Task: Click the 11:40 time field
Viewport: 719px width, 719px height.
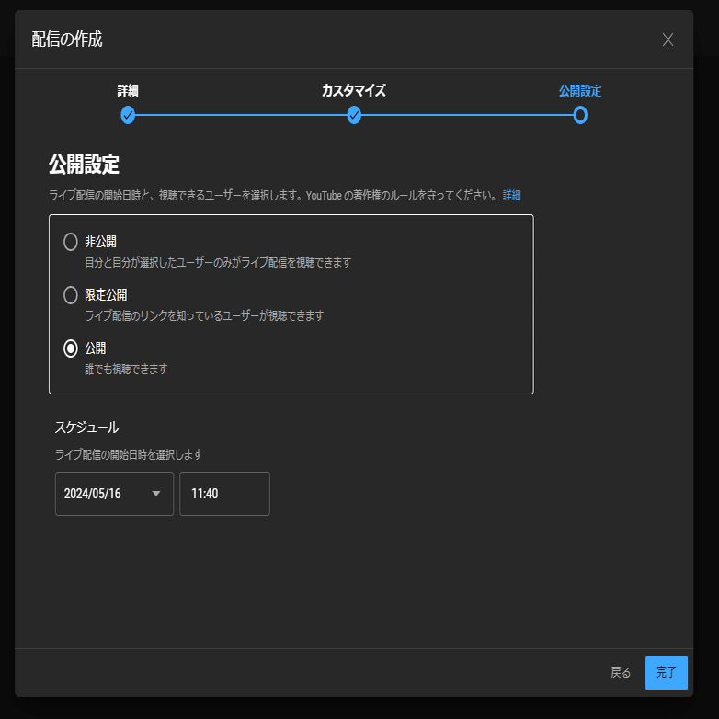Action: point(224,494)
